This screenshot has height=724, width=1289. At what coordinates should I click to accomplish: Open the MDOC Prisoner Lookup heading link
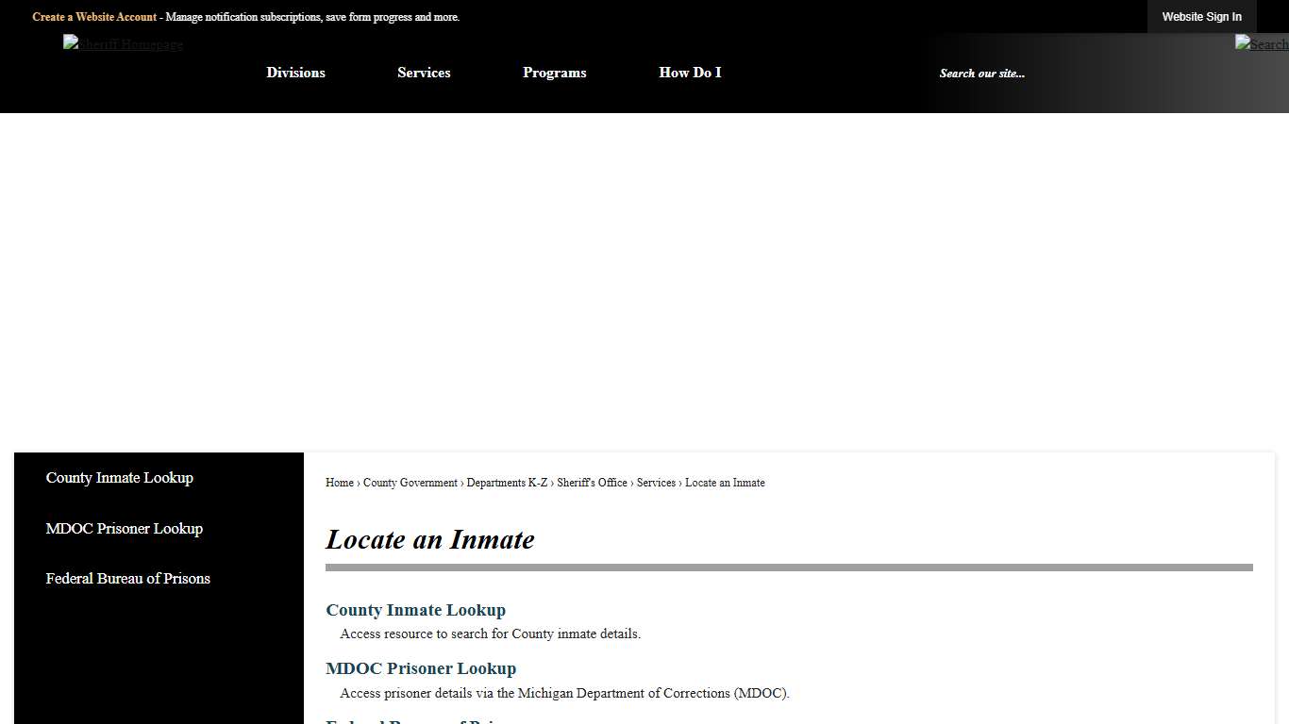[x=421, y=668]
